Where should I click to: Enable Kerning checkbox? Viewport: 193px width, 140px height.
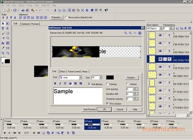(107, 84)
